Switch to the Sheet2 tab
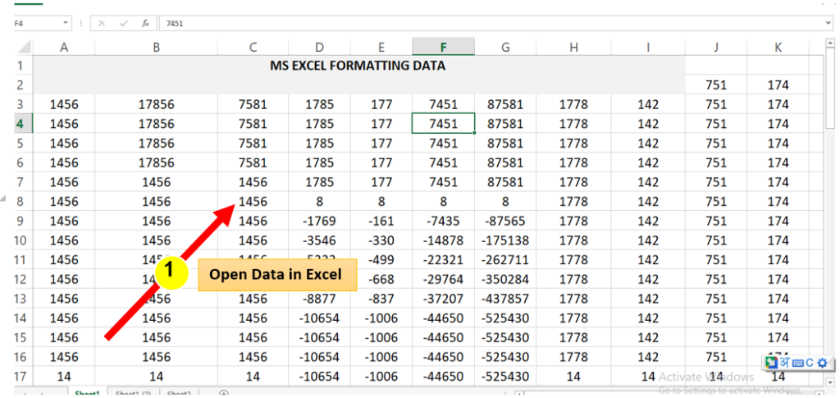This screenshot has height=398, width=840. pyautogui.click(x=179, y=394)
